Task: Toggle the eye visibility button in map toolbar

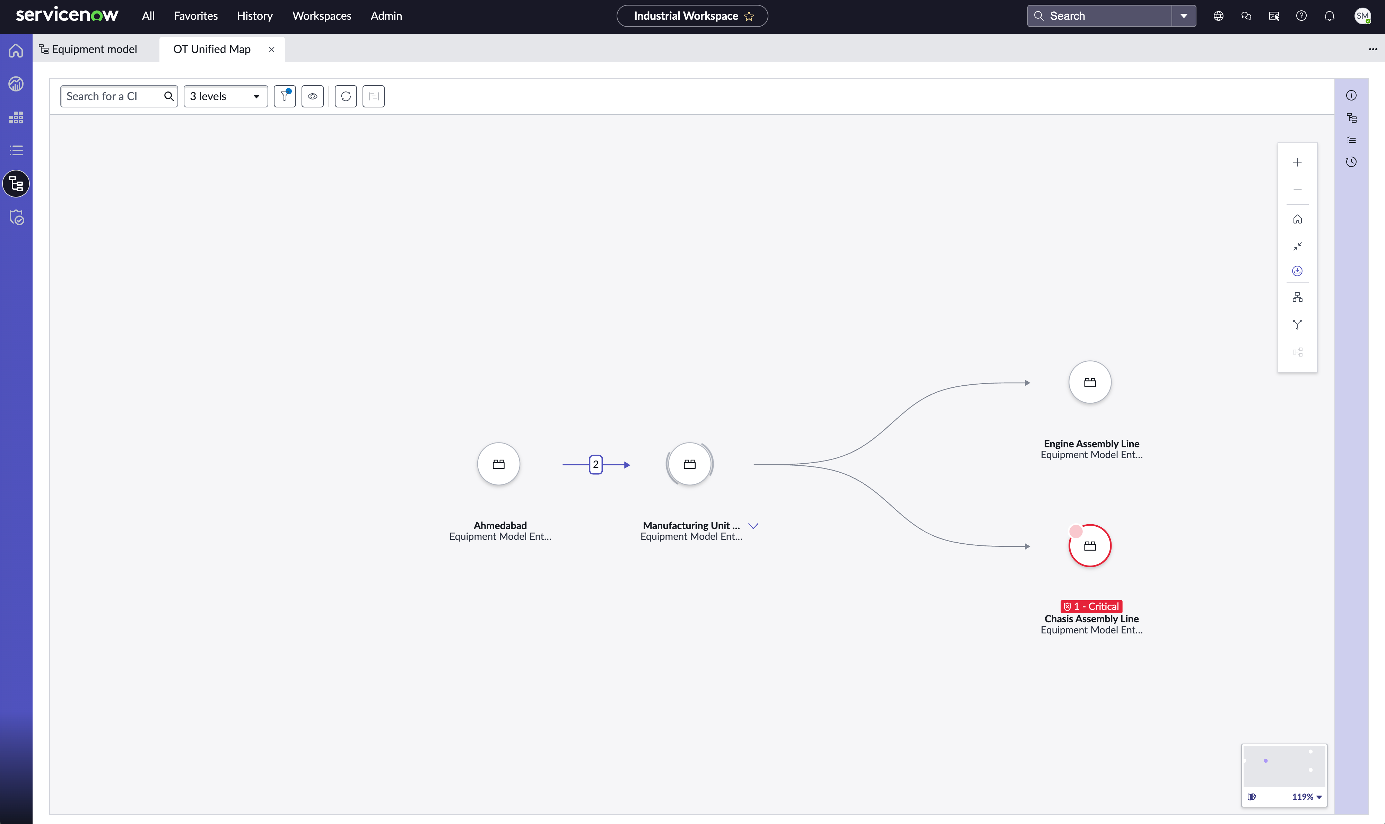Action: tap(313, 96)
